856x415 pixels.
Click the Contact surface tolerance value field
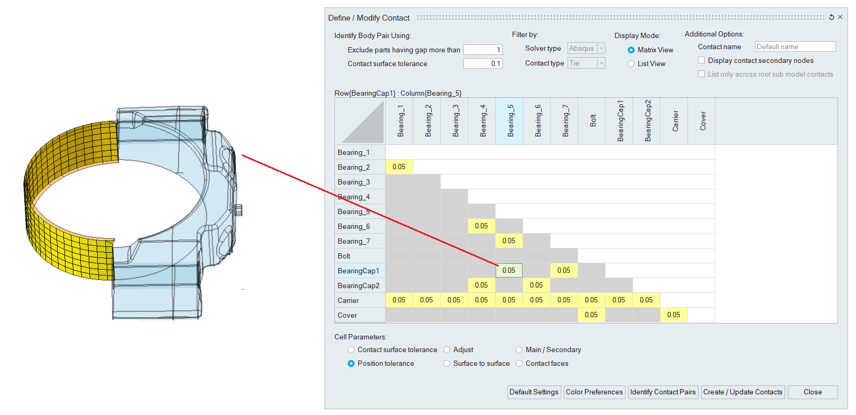pyautogui.click(x=483, y=63)
